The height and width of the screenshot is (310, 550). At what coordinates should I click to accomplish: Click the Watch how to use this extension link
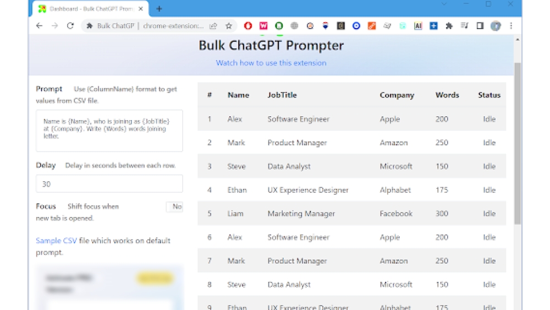click(271, 63)
